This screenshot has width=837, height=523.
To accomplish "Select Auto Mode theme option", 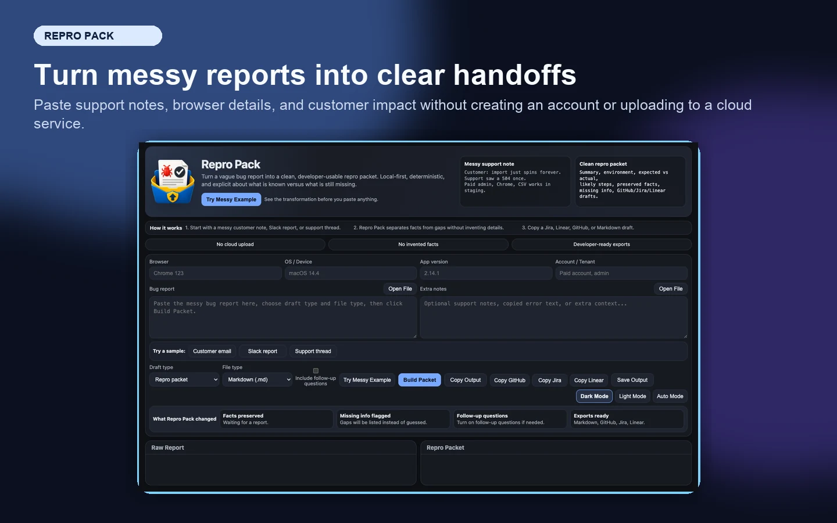I will pyautogui.click(x=670, y=396).
